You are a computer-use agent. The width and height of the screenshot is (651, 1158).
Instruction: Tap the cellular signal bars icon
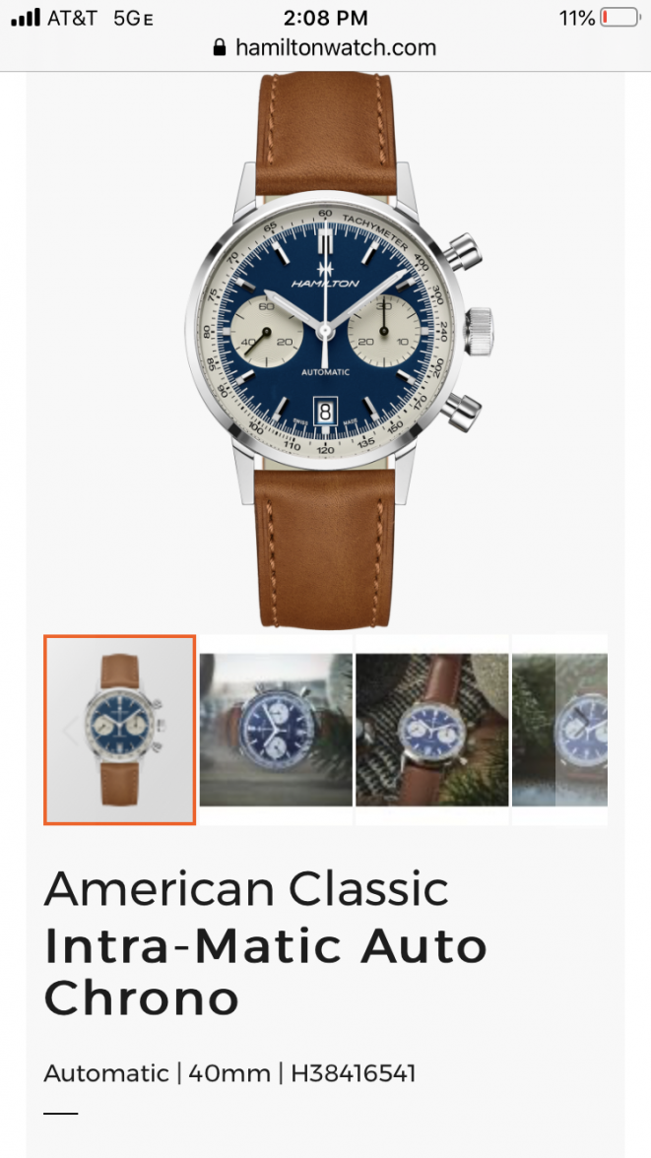click(26, 18)
